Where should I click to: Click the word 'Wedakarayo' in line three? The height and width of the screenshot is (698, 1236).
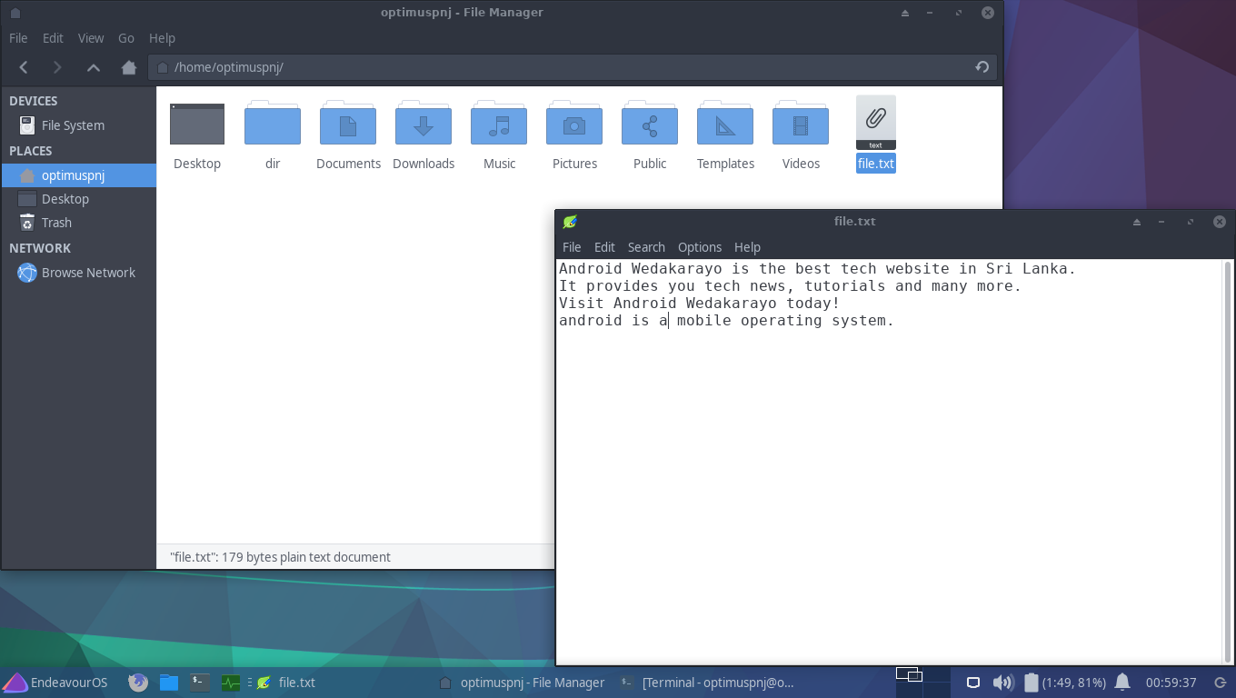click(x=731, y=304)
